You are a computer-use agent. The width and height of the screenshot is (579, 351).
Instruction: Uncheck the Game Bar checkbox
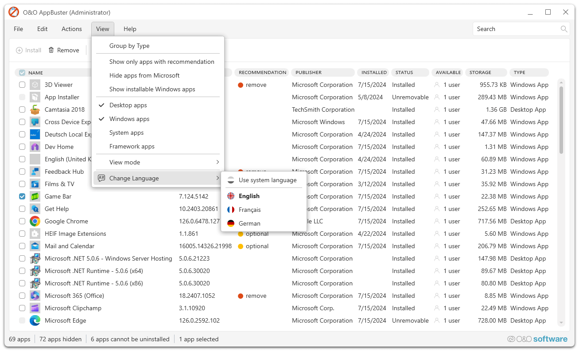tap(22, 196)
